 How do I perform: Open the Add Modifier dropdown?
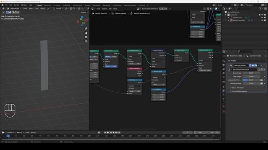click(x=247, y=61)
